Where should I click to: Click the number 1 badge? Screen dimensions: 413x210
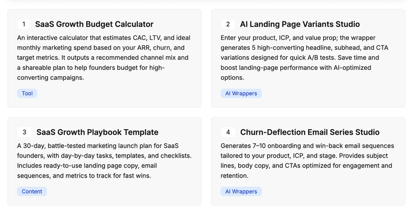[23, 24]
